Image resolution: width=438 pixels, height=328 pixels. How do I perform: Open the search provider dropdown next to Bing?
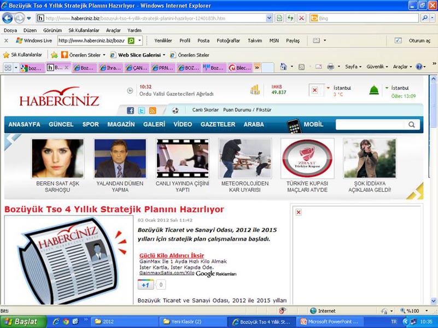433,19
